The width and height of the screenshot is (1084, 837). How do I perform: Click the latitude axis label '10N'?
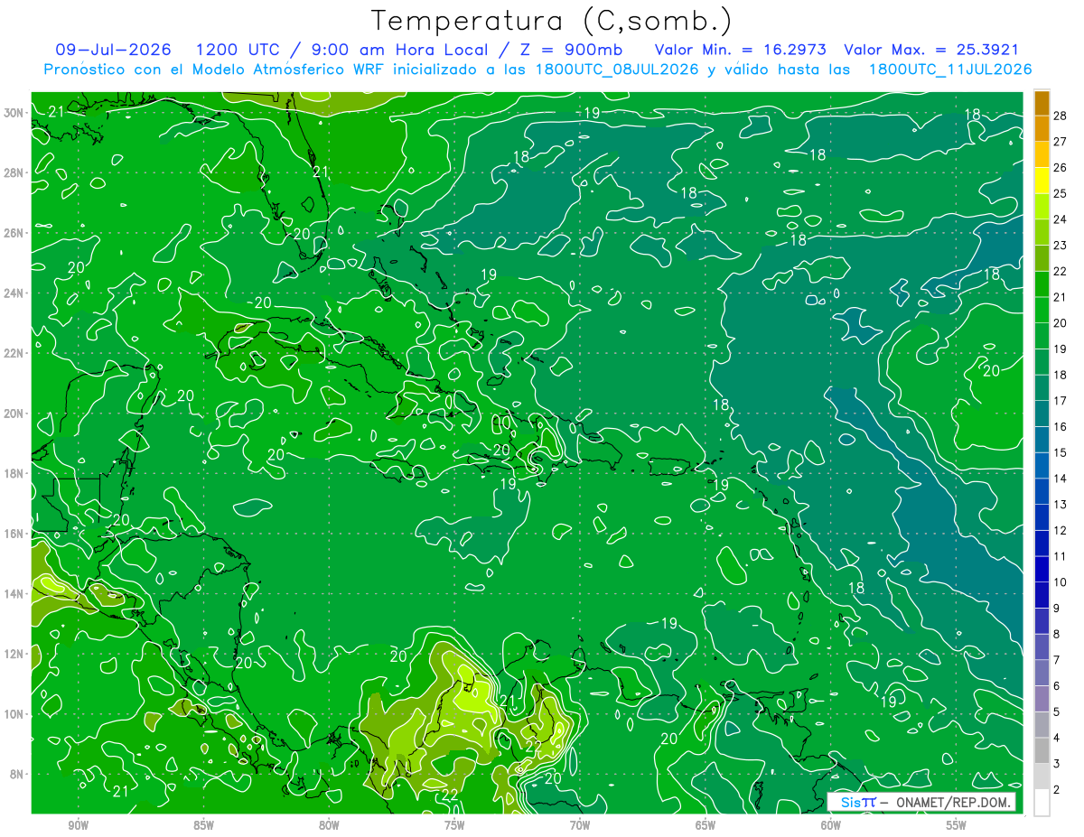point(14,714)
